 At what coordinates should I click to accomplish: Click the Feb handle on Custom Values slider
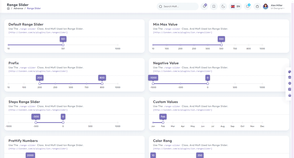click(x=163, y=123)
